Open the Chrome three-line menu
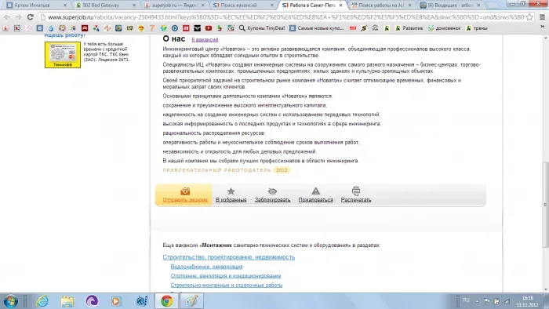 542,17
